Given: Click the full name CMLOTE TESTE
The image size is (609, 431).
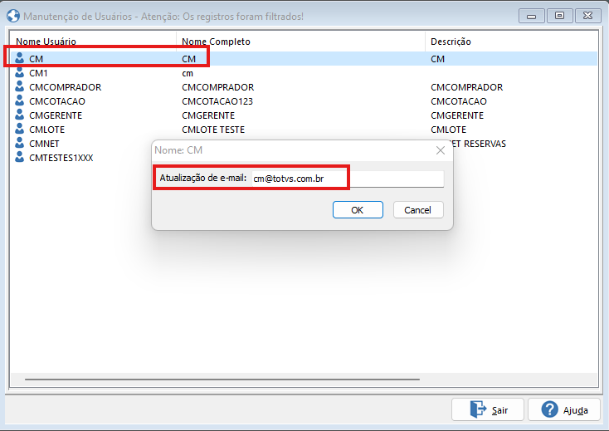Looking at the screenshot, I should (213, 130).
